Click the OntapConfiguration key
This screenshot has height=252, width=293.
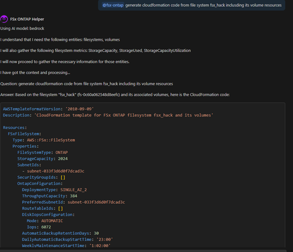click(x=39, y=183)
